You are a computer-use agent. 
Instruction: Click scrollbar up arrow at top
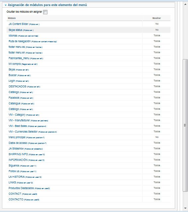pyautogui.click(x=185, y=4)
